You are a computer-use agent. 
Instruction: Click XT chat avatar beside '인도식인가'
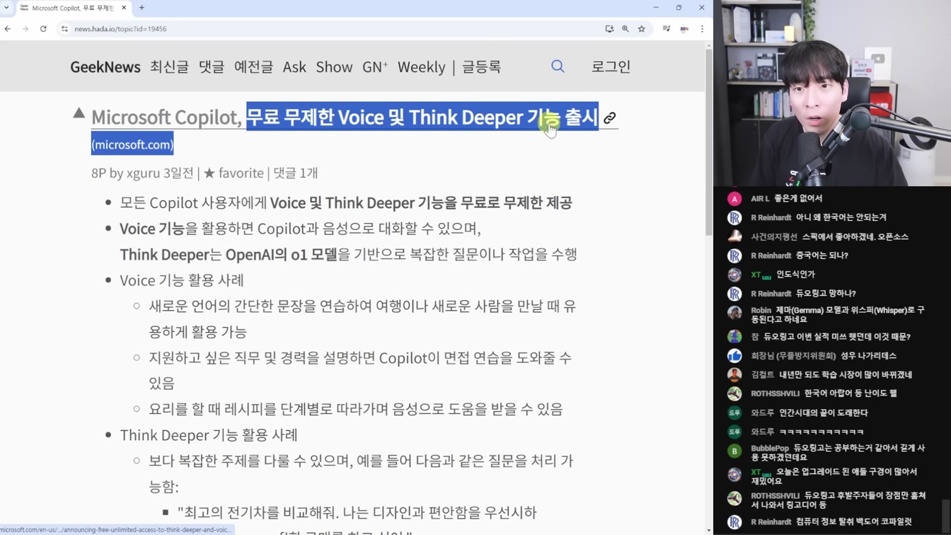coord(734,275)
